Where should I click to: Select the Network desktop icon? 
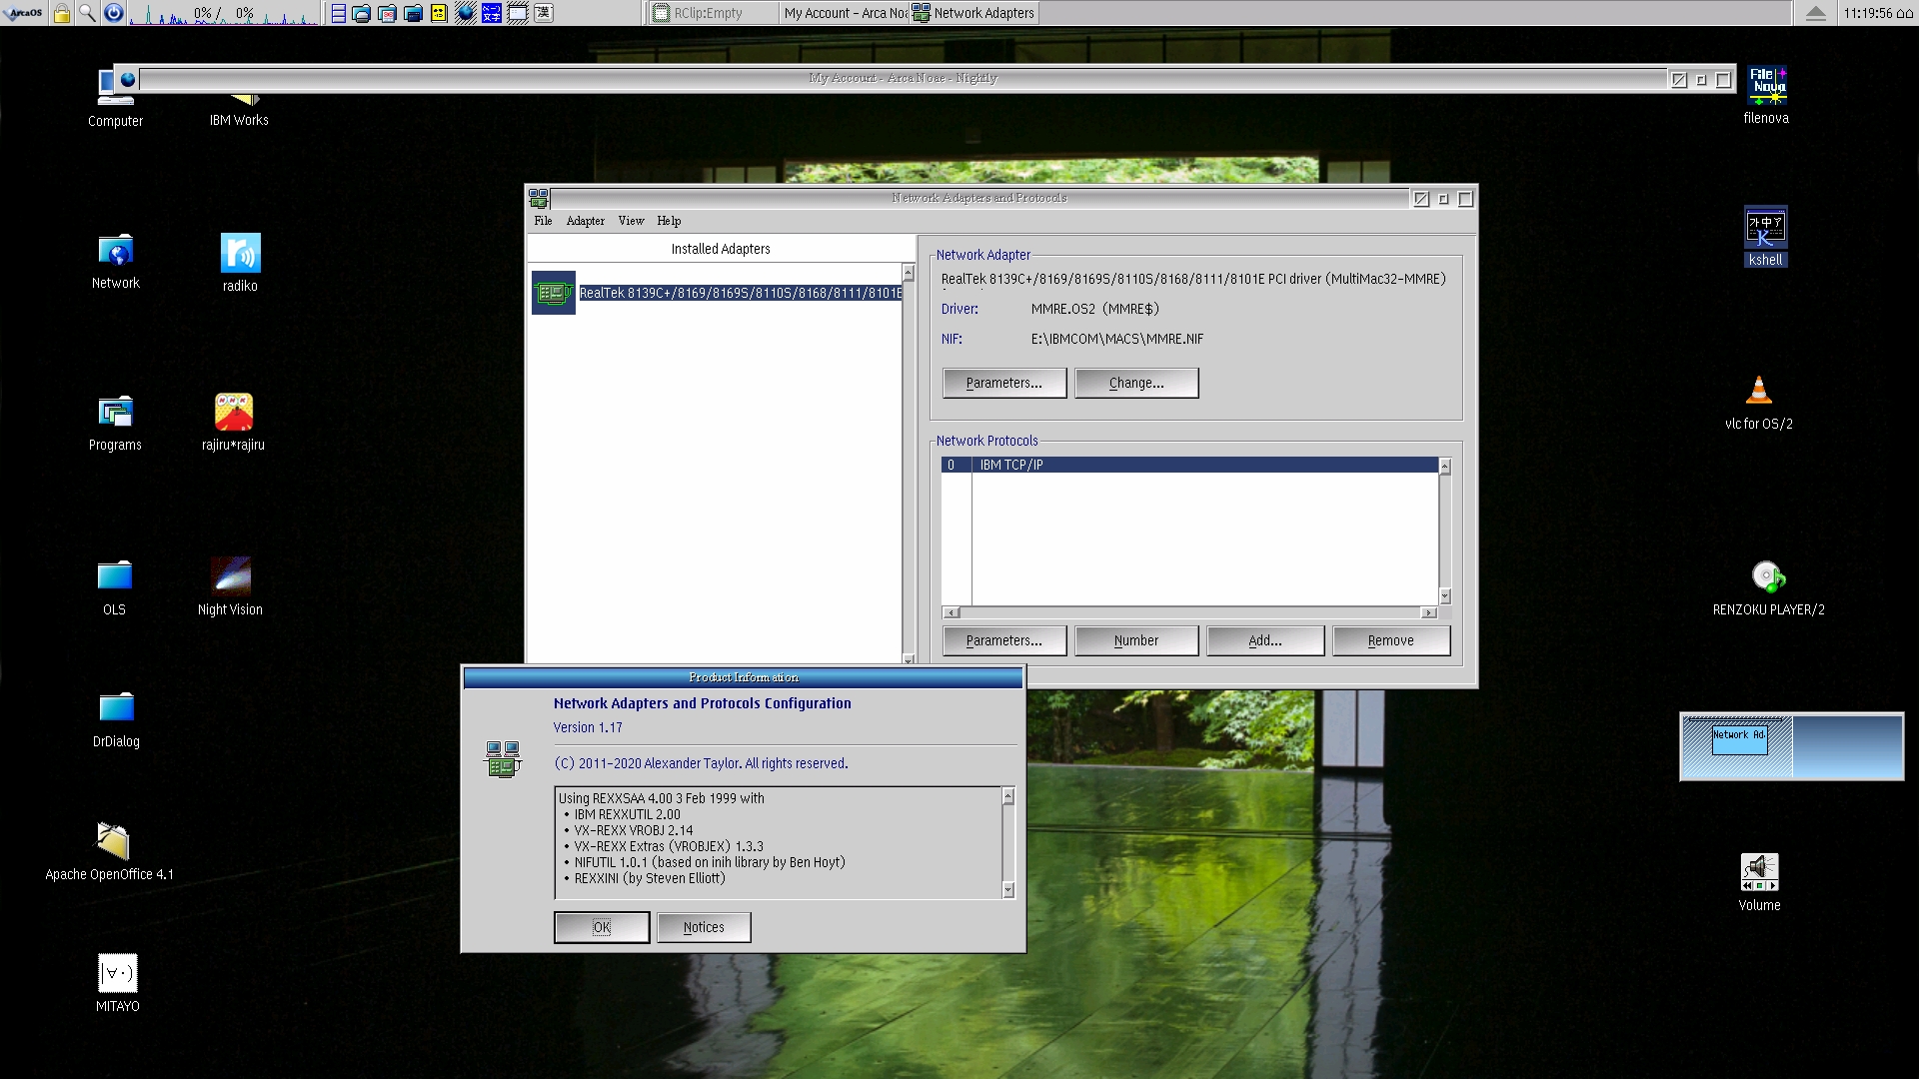coord(115,262)
